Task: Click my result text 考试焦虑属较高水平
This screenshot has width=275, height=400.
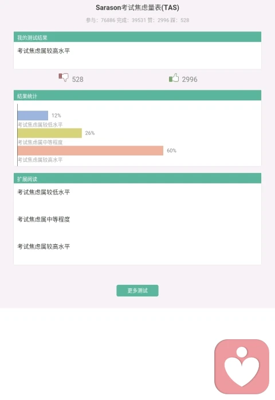Action: point(44,51)
